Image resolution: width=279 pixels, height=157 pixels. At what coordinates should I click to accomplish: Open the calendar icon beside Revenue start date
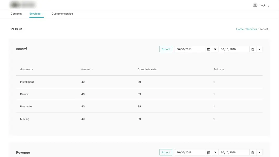point(208,152)
